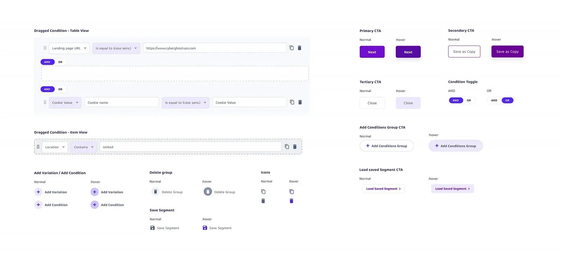The width and height of the screenshot is (561, 259).
Task: Click plus icon of normal Add Variation
Action: [x=39, y=192]
